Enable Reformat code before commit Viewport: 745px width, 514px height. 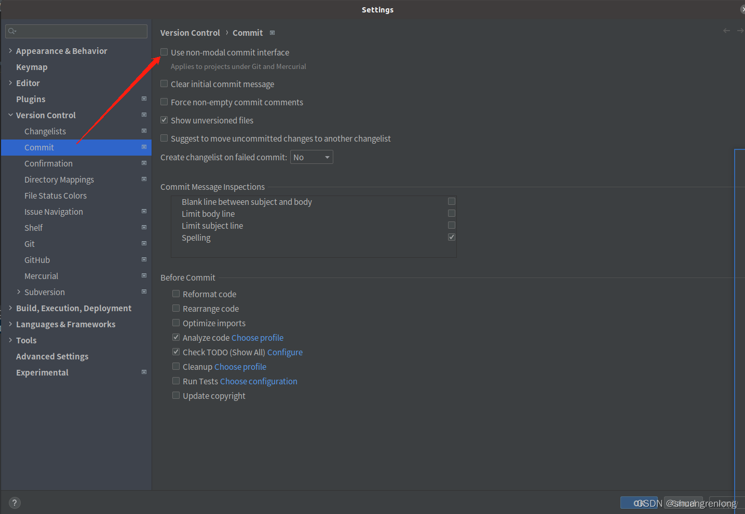(x=175, y=294)
